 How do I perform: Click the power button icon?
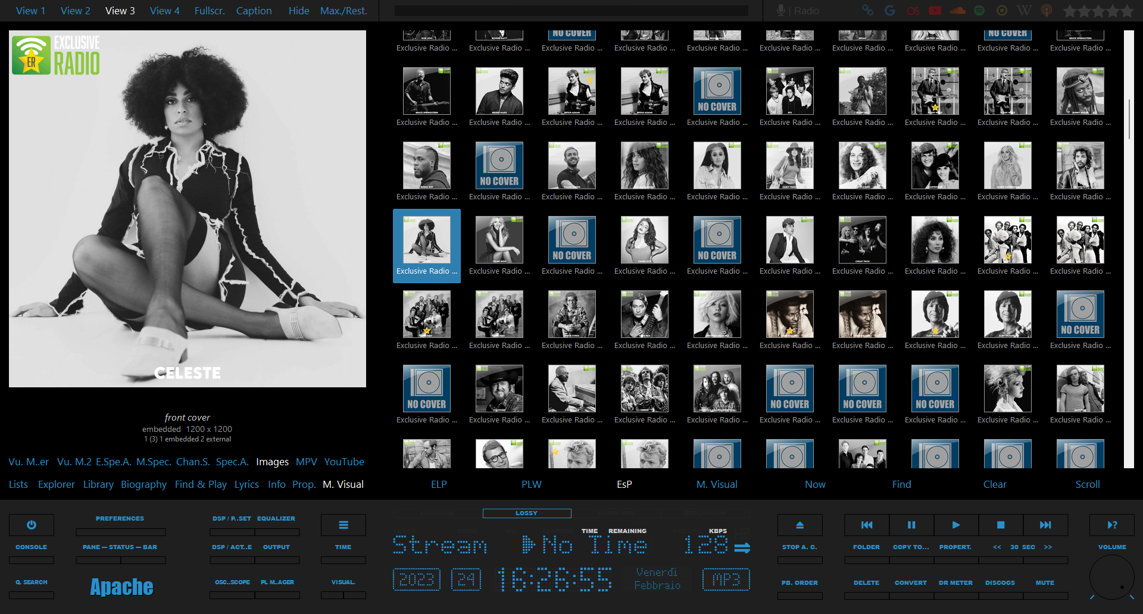tap(32, 525)
